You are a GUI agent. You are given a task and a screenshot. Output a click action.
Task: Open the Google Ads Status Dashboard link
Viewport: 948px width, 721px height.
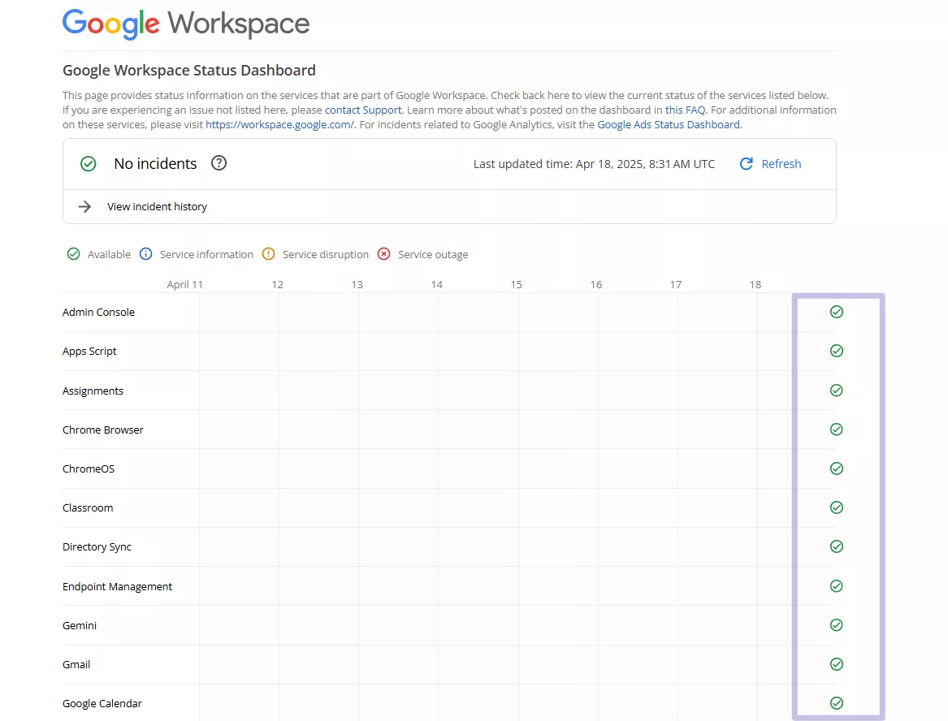point(669,125)
